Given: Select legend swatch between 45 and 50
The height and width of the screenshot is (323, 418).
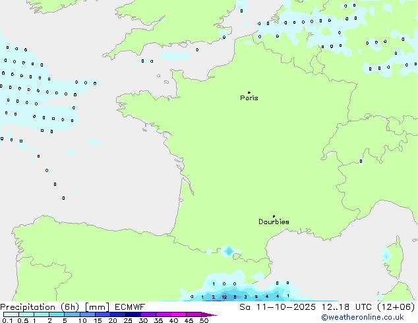Looking at the screenshot, I should pyautogui.click(x=194, y=314).
